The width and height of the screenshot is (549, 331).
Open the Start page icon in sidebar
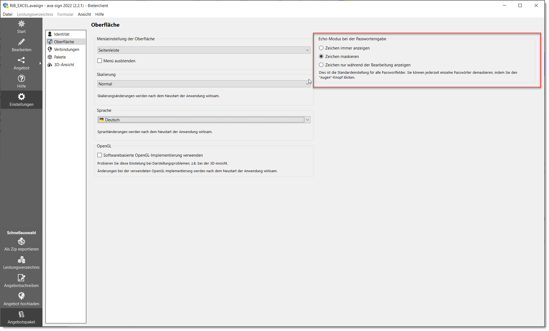pos(21,24)
